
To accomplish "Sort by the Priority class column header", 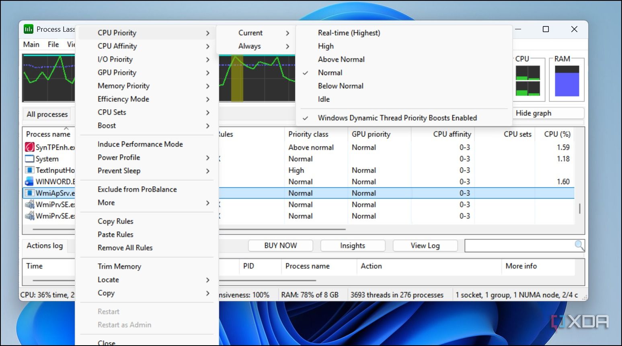I will (x=316, y=134).
